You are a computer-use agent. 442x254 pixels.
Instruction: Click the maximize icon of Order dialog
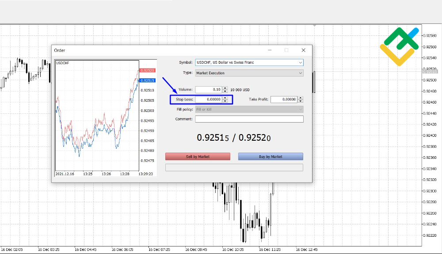click(x=286, y=50)
